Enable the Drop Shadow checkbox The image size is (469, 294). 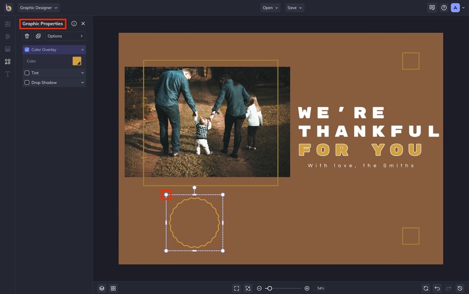coord(27,82)
